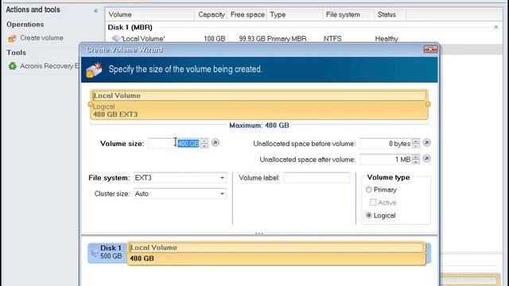Click the right handle of volume size bar

coord(428,104)
